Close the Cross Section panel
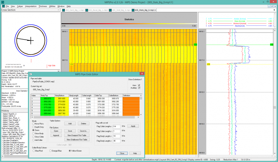 [59, 10]
